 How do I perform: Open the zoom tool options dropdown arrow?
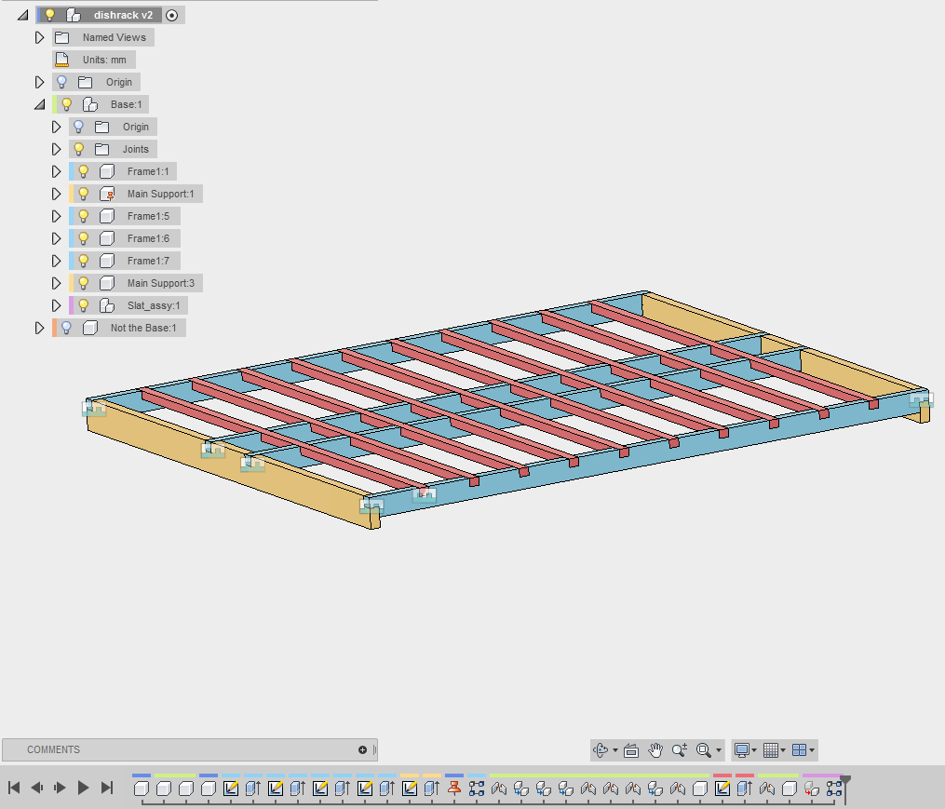click(x=719, y=750)
